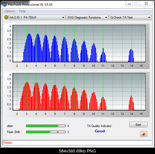Click the Jitter level bar indicator
Screen dimensions: 155x154
pyautogui.click(x=46, y=126)
